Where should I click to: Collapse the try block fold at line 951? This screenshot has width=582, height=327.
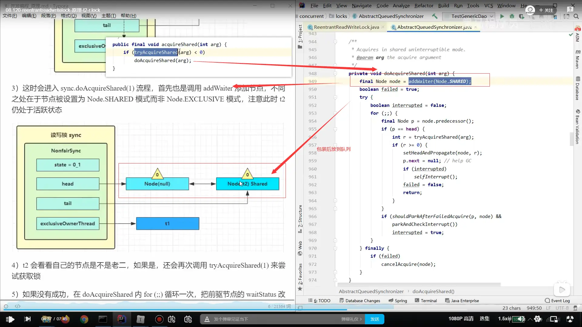335,97
